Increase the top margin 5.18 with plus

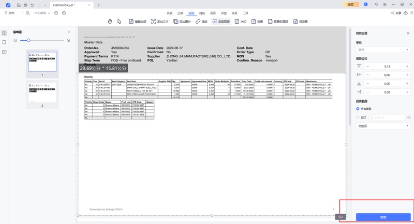[407, 67]
